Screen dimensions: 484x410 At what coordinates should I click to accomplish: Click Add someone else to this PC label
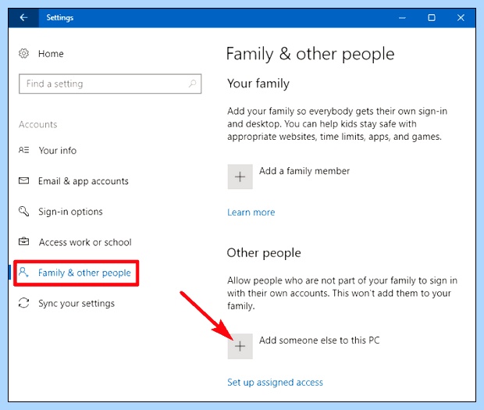pyautogui.click(x=319, y=340)
